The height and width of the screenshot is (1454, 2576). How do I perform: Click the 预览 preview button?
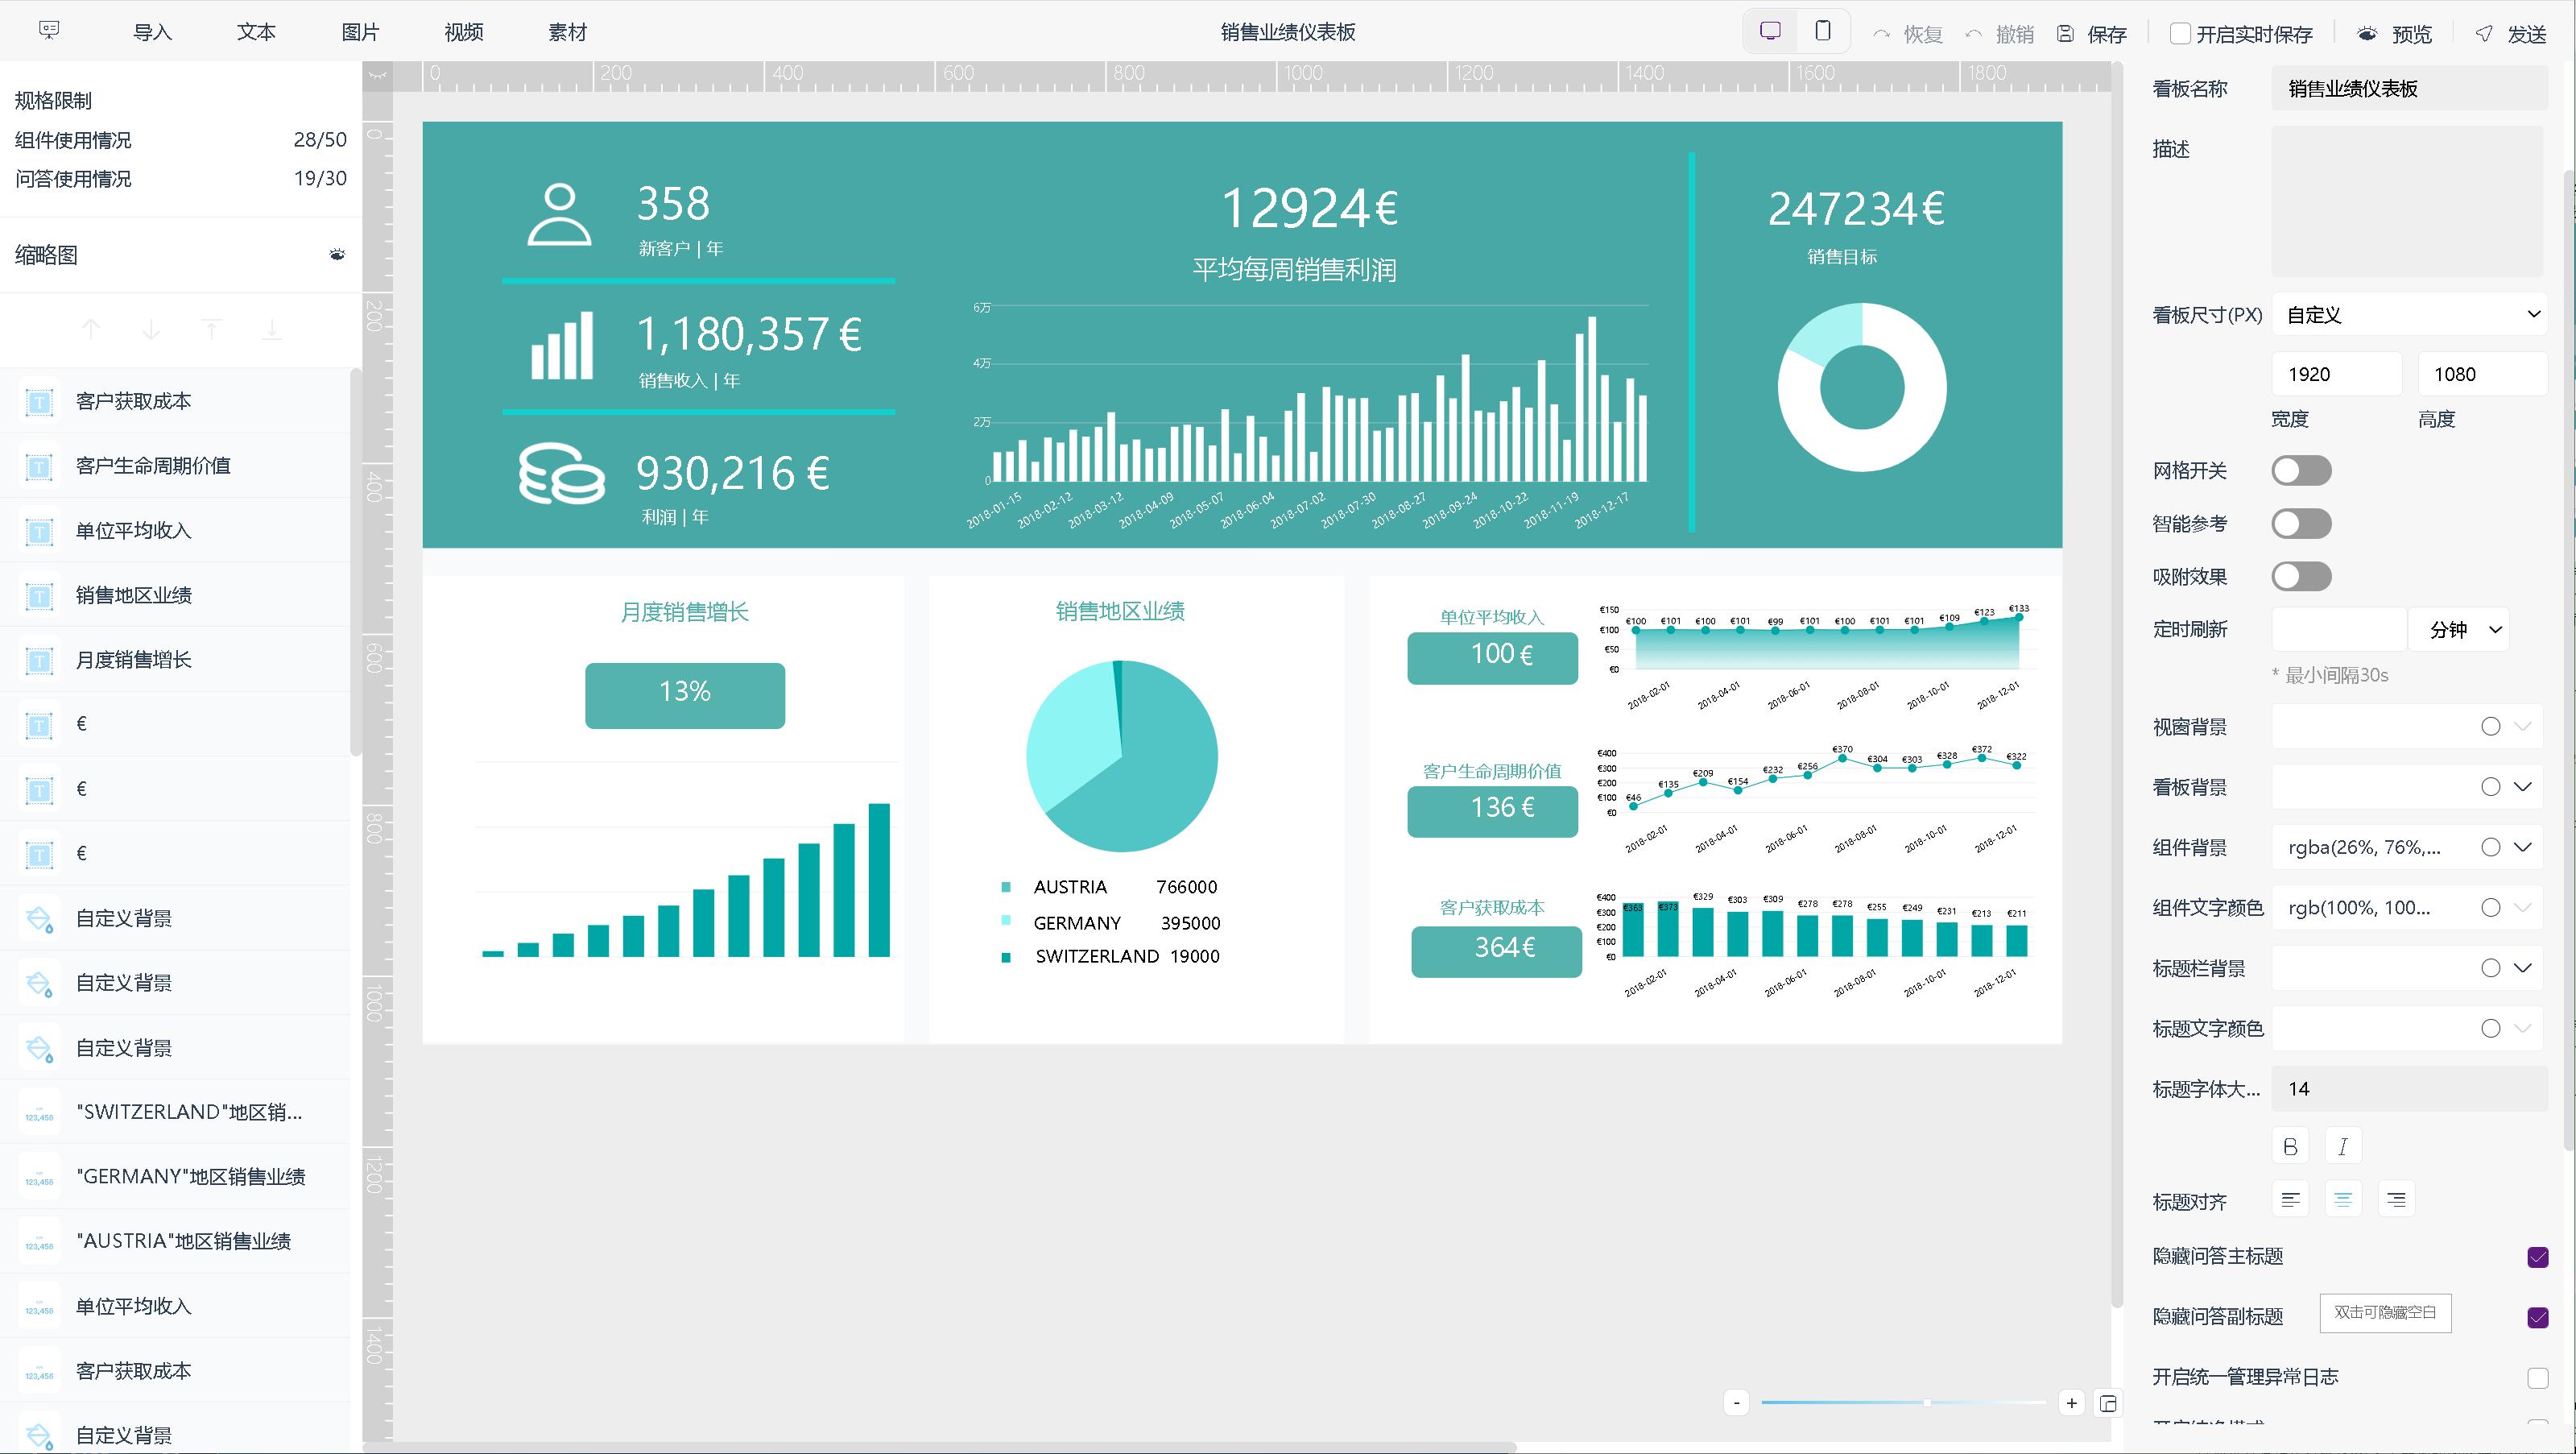(2398, 34)
